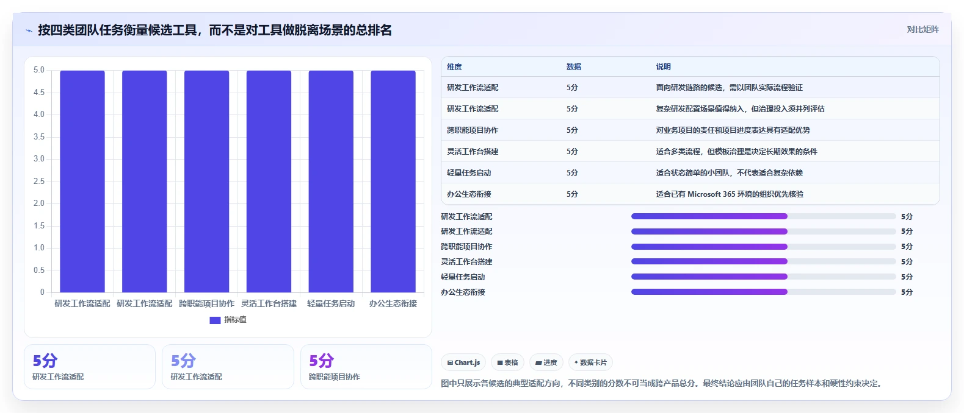Screen dimensions: 964x413
Task: Select the cell 复杂研发配置场景值得纳入，但治理投入须并列评估
Action: pos(741,109)
